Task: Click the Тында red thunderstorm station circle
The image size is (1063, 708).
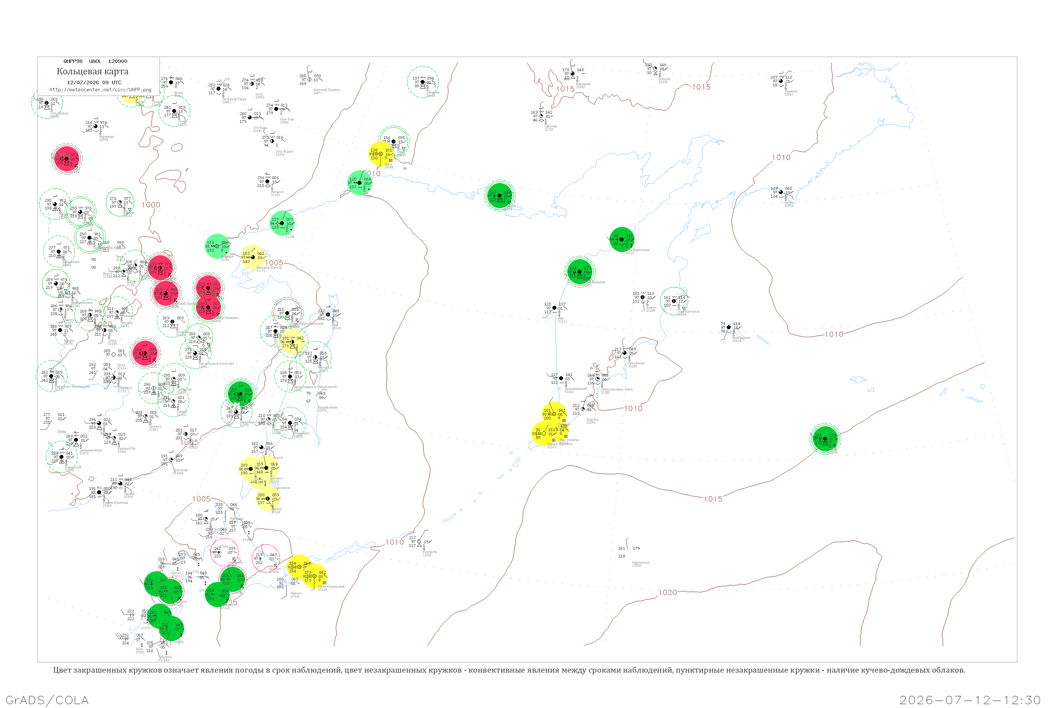Action: point(67,159)
